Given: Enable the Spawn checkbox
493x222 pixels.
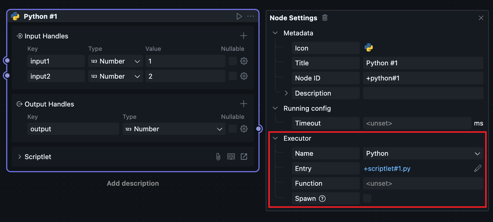Looking at the screenshot, I should (x=367, y=199).
